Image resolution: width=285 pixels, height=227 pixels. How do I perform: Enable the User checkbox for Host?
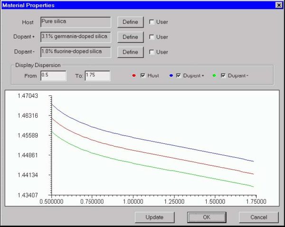click(x=152, y=22)
